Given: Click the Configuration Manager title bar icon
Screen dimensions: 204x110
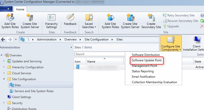Looking at the screenshot, I should tap(2, 2).
